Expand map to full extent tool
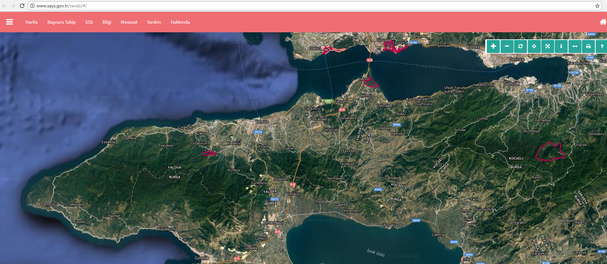This screenshot has width=607, height=264. 548,46
